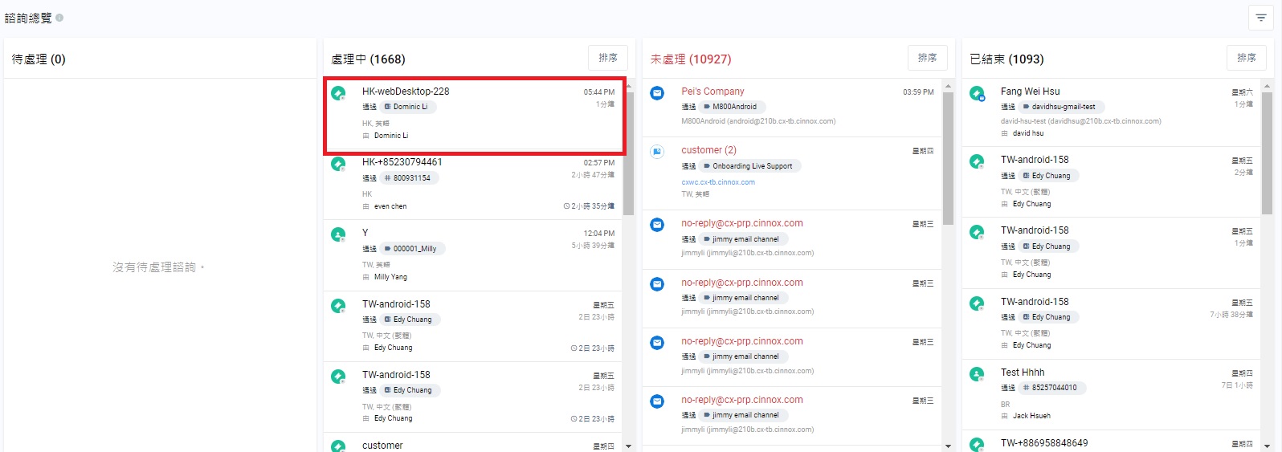1282x452 pixels.
Task: Click the Pei's Company email icon
Action: (x=657, y=93)
